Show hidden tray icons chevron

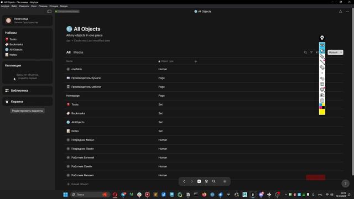click(x=286, y=195)
